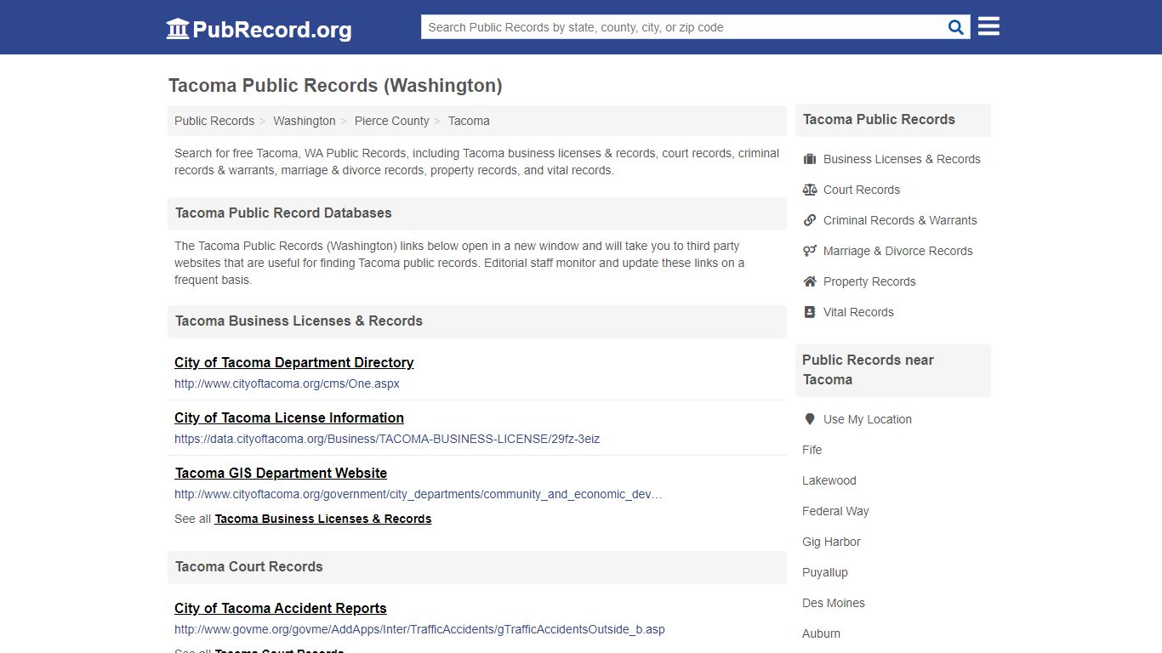Open the hamburger menu icon
The image size is (1162, 653).
point(988,26)
